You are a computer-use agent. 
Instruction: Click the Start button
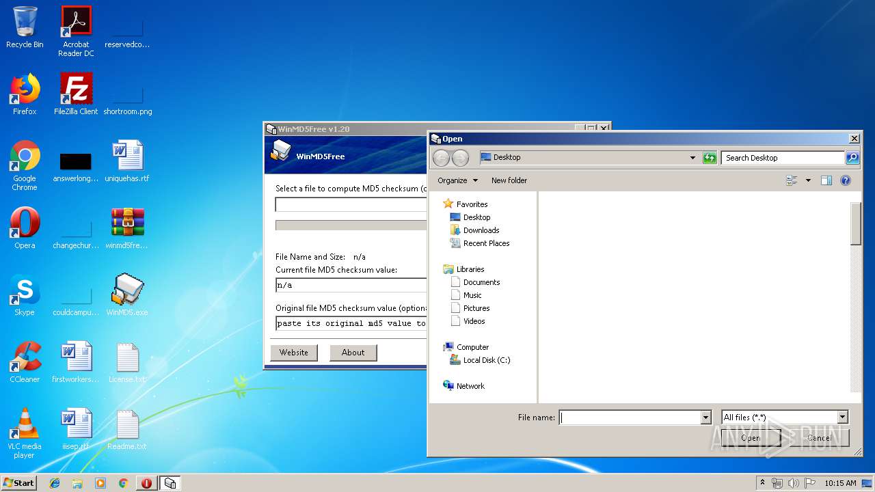pos(18,483)
